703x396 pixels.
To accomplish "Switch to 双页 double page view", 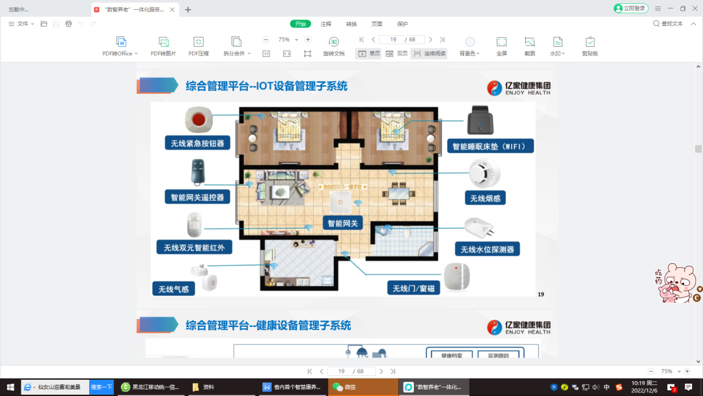I will (397, 53).
